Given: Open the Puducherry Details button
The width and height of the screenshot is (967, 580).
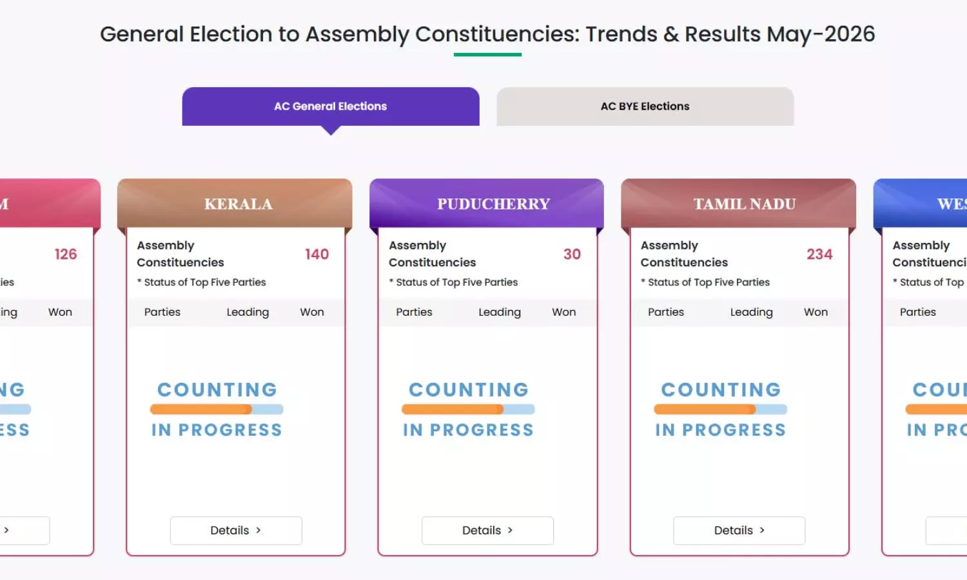Looking at the screenshot, I should coord(487,530).
